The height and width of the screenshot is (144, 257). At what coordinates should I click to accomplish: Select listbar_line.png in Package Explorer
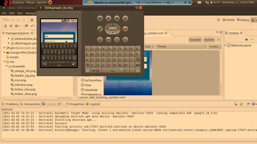[x=23, y=89]
